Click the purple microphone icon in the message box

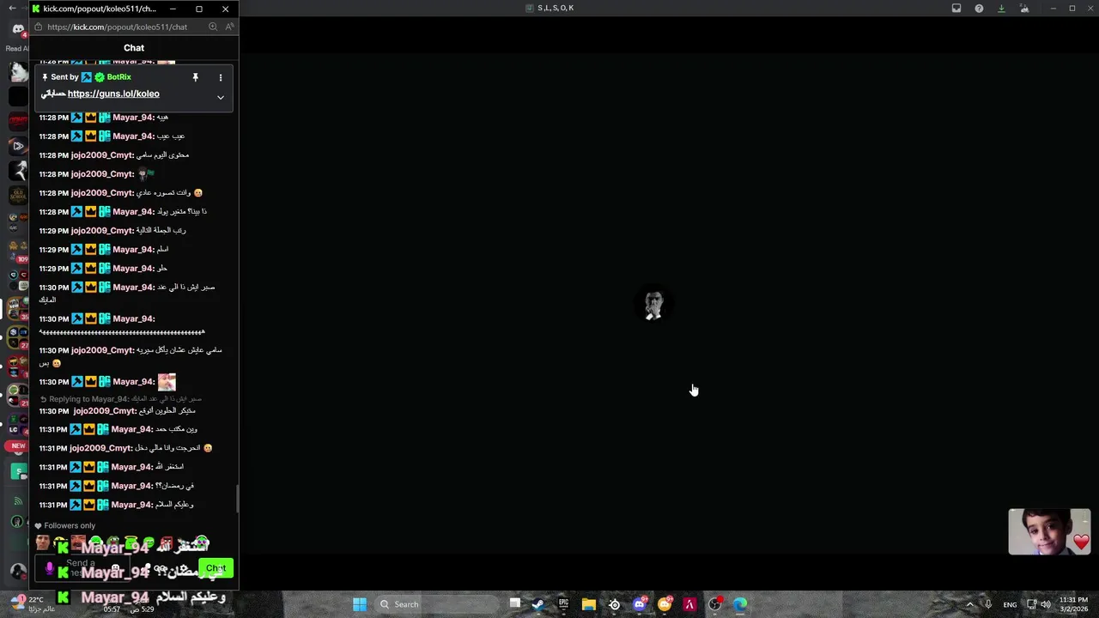click(50, 568)
